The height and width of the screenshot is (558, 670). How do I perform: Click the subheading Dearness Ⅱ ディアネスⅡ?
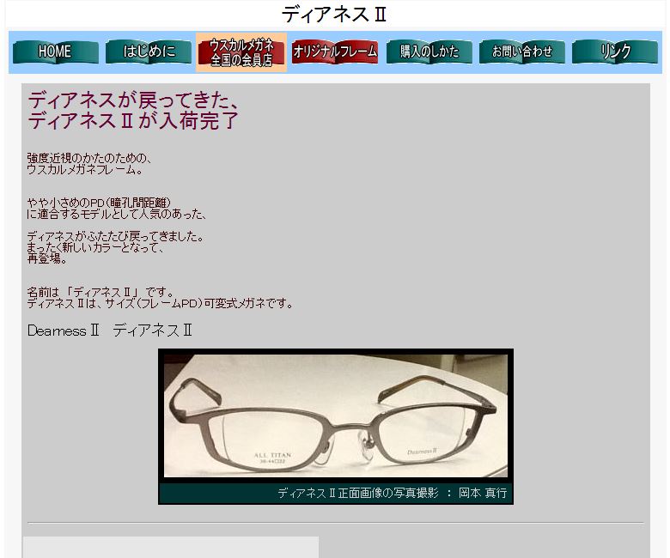tap(110, 331)
